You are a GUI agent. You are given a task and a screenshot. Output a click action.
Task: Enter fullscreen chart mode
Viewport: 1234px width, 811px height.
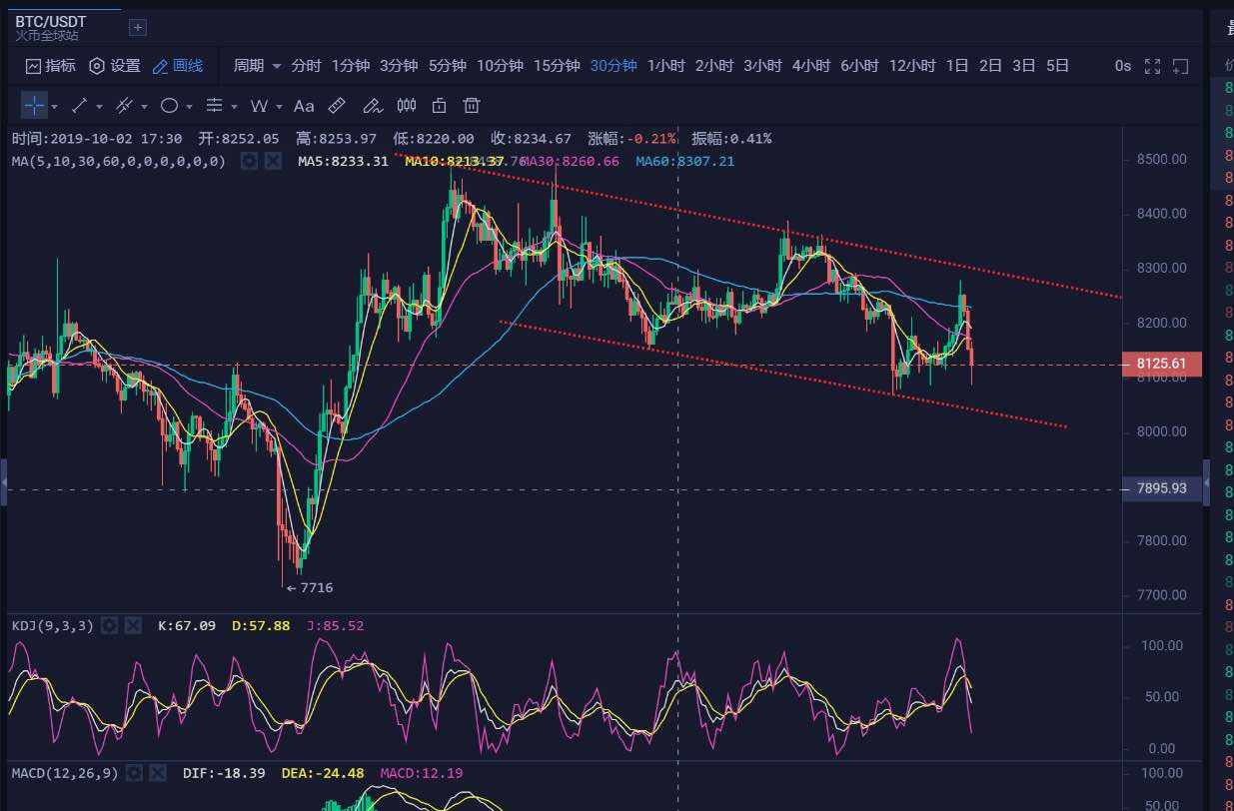tap(1152, 66)
